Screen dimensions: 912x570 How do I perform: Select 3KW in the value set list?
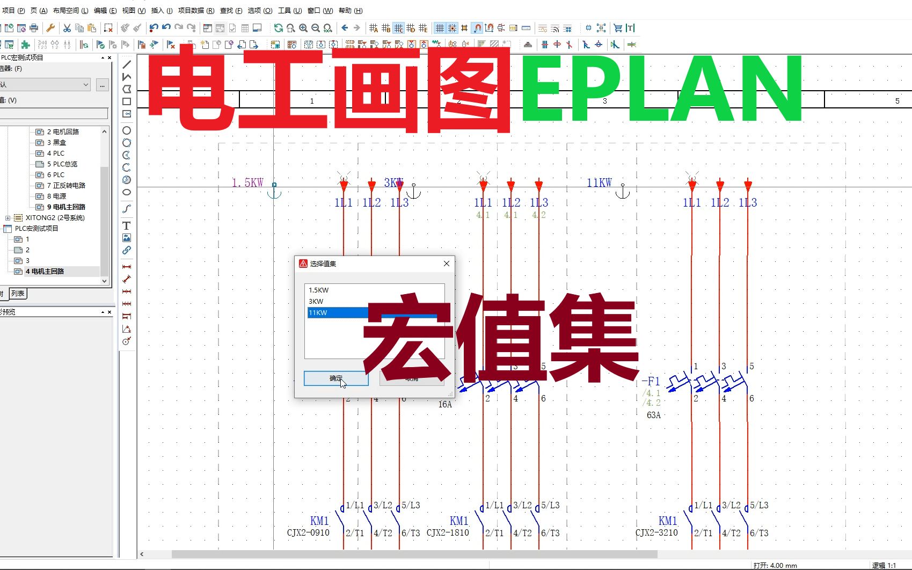316,301
